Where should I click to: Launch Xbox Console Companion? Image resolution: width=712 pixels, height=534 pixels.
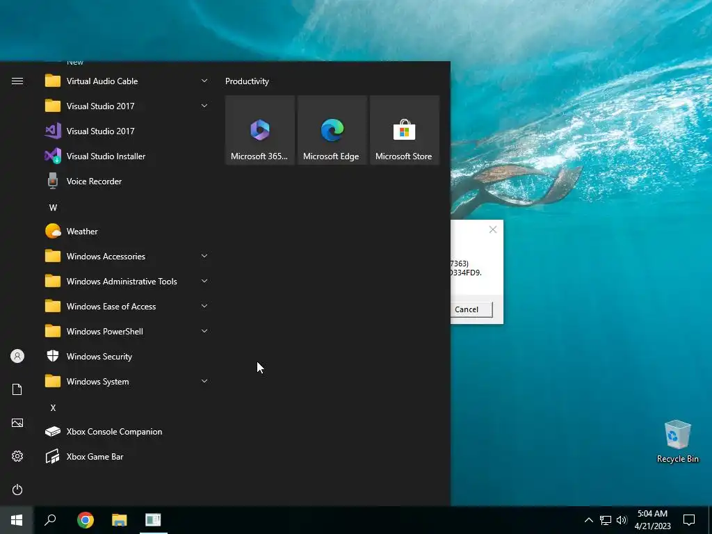[127, 431]
